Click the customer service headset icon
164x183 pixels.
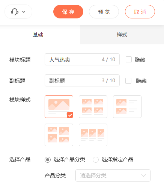point(15,12)
